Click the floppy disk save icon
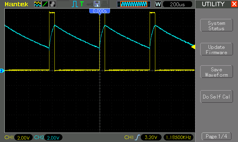The width and height of the screenshot is (238, 142). (97, 4)
